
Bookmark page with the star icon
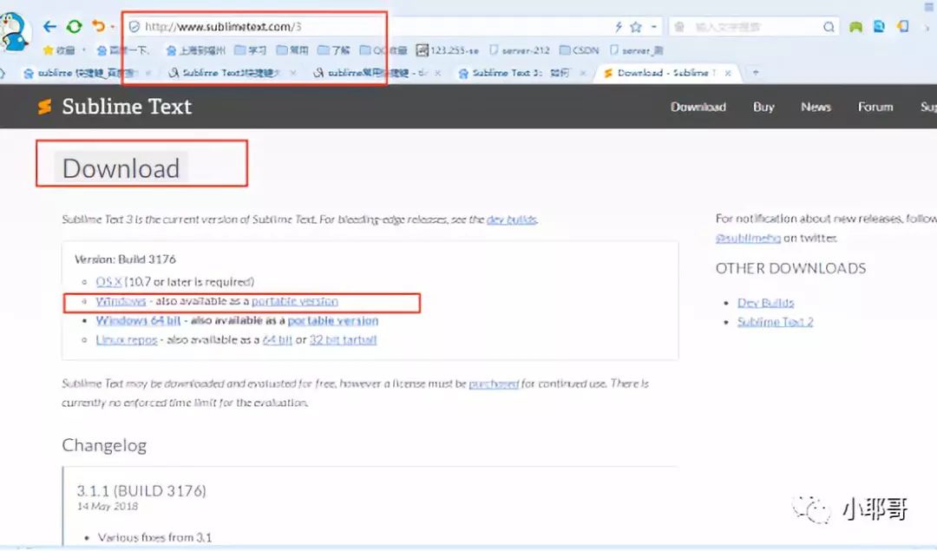pos(636,26)
